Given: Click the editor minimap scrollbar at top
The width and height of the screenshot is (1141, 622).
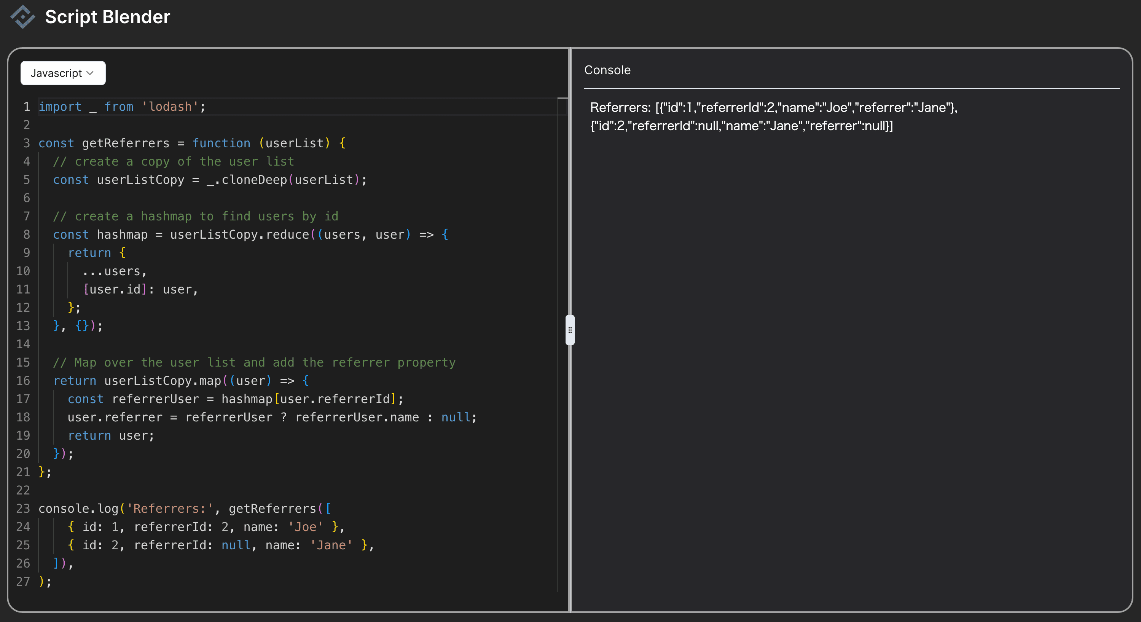Looking at the screenshot, I should [x=562, y=99].
